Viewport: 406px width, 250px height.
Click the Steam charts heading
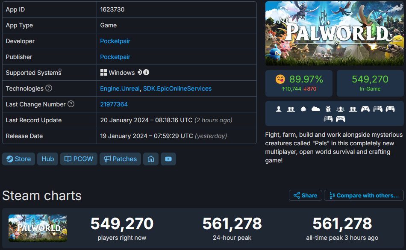[42, 195]
